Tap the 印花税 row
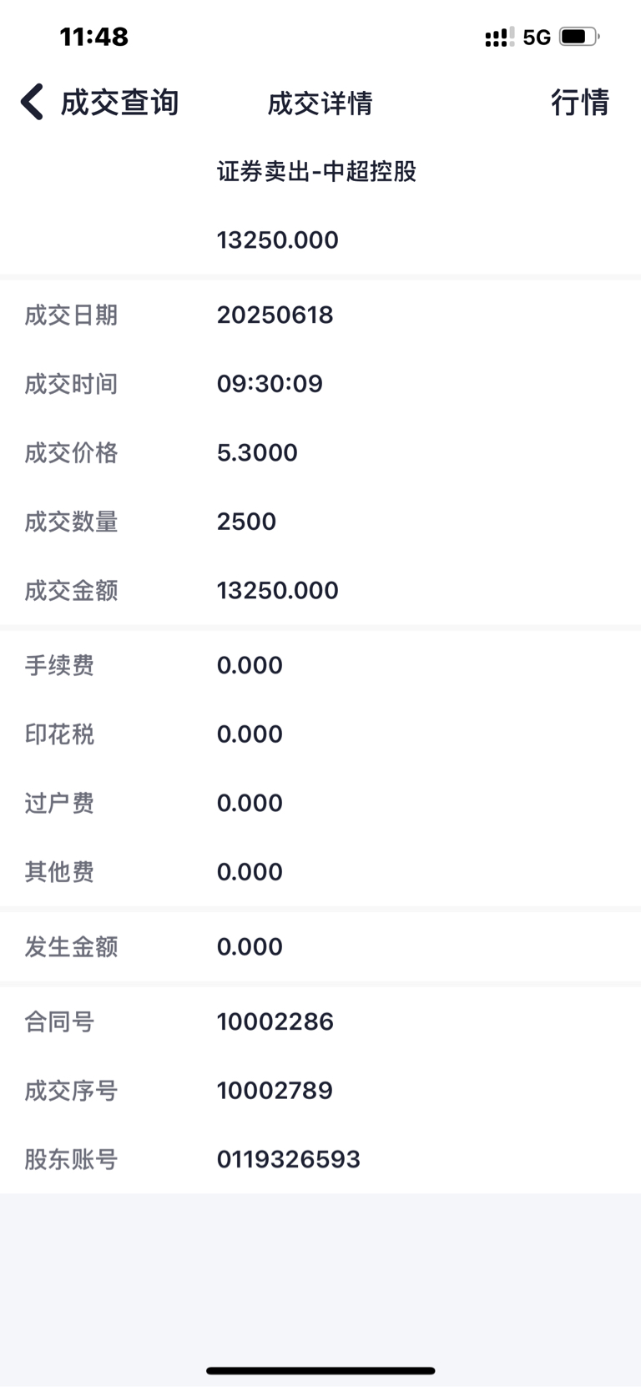 click(320, 734)
